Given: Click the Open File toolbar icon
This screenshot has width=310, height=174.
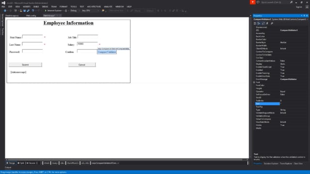Looking at the screenshot, I should coord(21,11).
